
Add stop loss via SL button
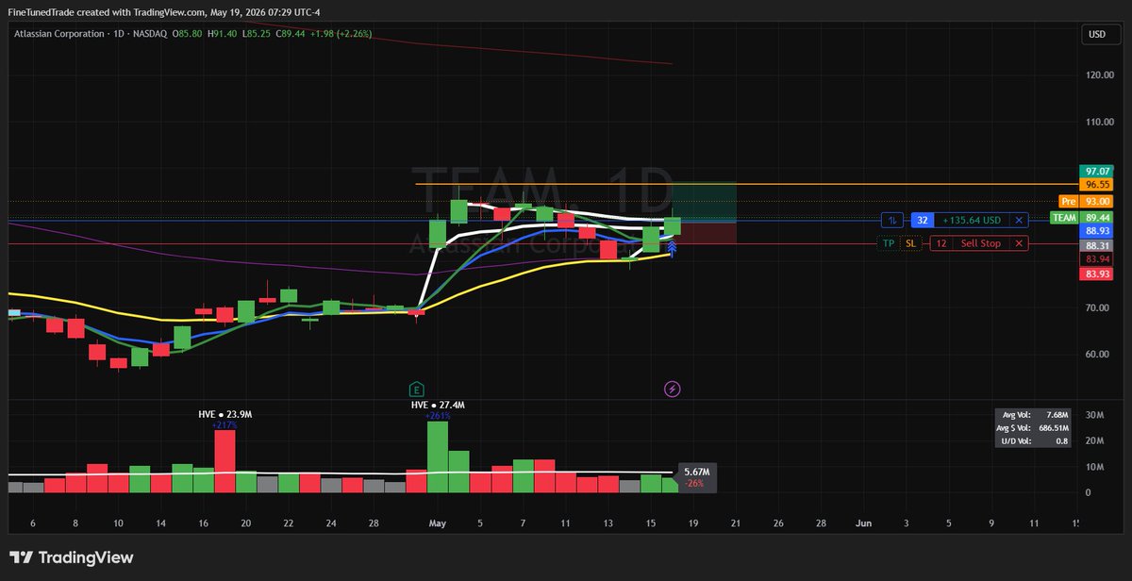pos(911,243)
